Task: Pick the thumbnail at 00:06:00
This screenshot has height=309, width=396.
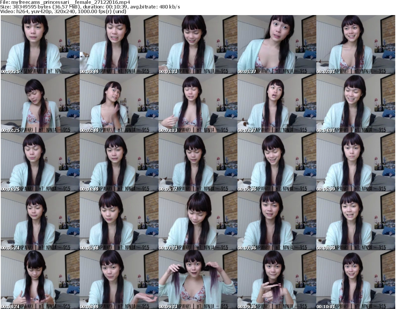Action: [x=356, y=162]
